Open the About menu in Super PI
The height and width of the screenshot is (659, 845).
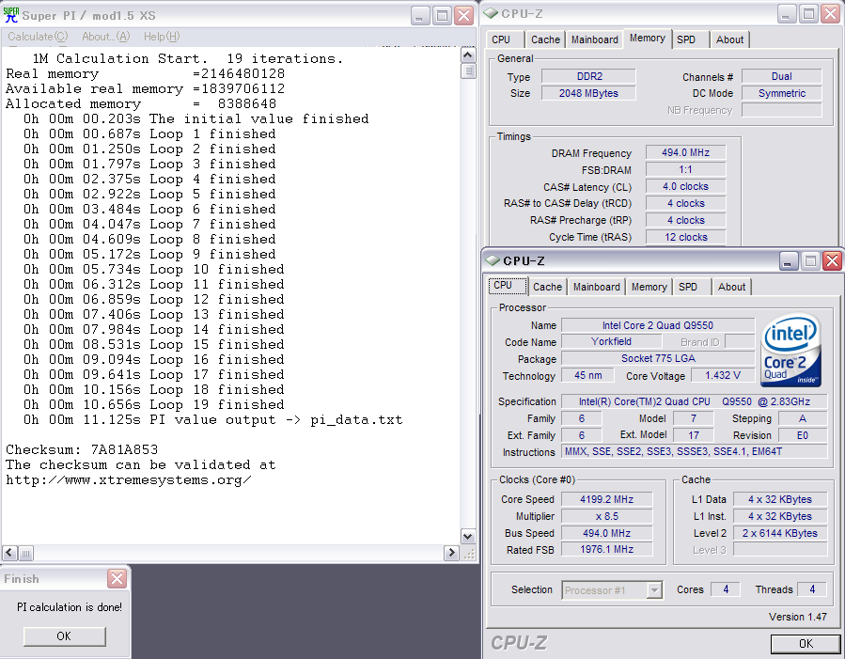[105, 37]
